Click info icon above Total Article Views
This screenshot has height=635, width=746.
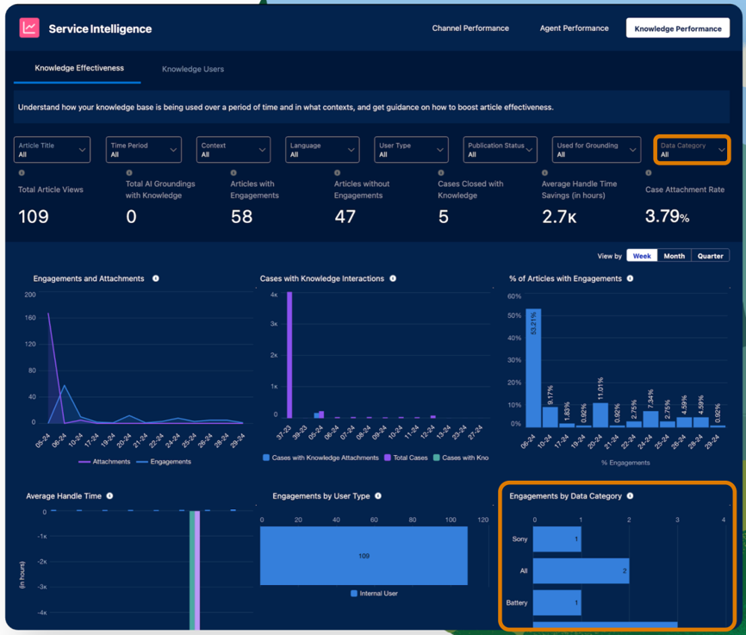click(x=22, y=173)
